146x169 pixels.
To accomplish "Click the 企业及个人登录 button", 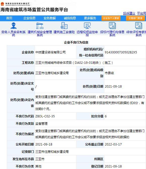I will coord(111,18).
